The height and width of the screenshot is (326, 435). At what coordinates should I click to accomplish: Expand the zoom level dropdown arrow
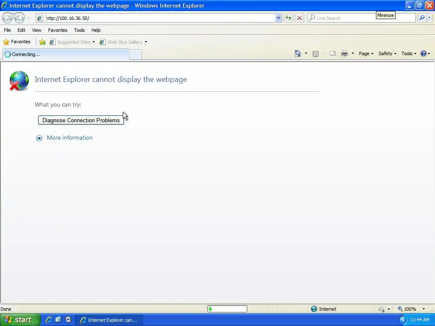424,309
